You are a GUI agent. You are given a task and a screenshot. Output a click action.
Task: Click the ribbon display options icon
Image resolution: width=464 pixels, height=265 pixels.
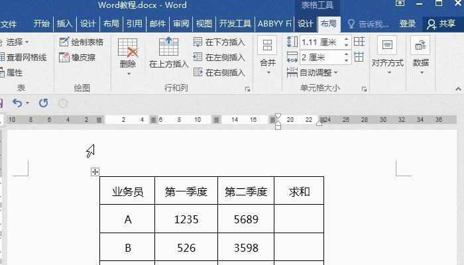click(400, 3)
